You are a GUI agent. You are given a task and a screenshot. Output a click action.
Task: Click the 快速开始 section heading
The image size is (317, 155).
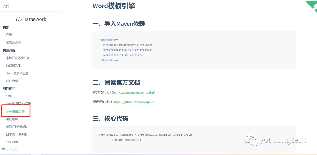(9, 50)
